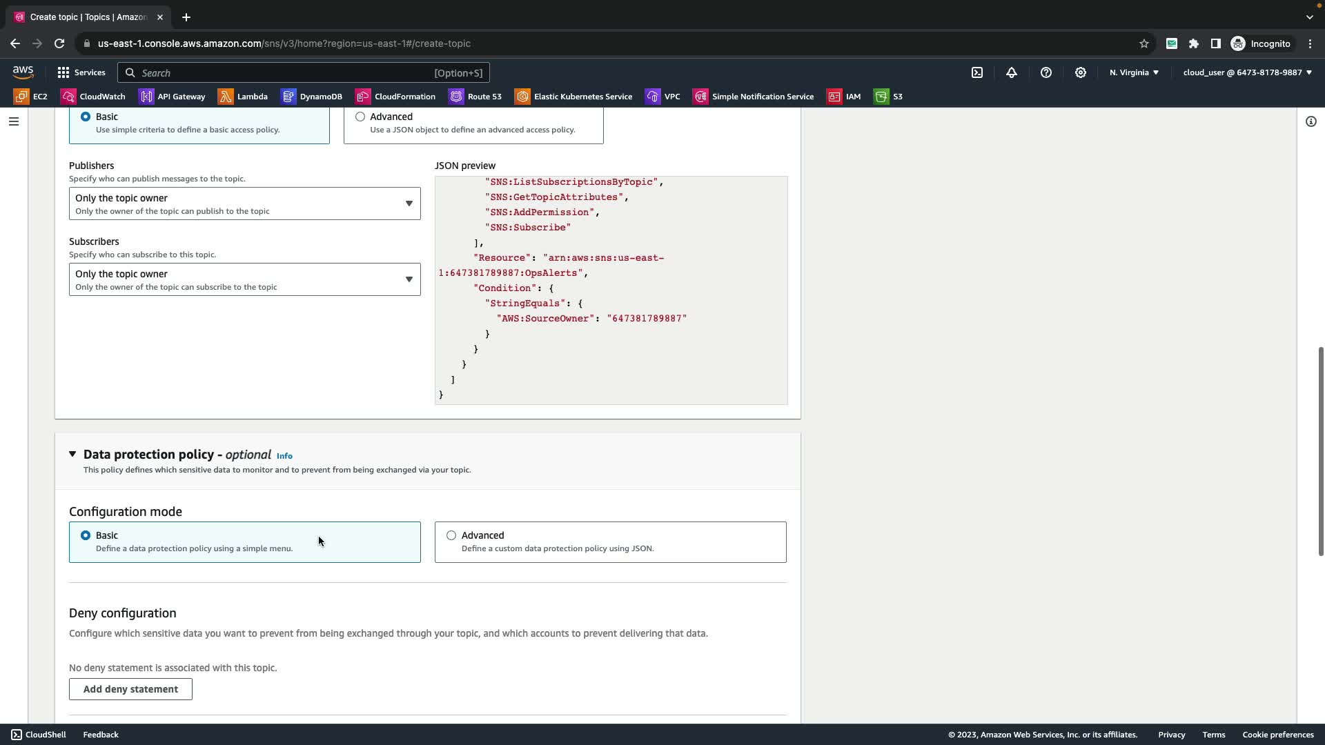Open the Publishers dropdown
This screenshot has height=745, width=1325.
tap(244, 203)
